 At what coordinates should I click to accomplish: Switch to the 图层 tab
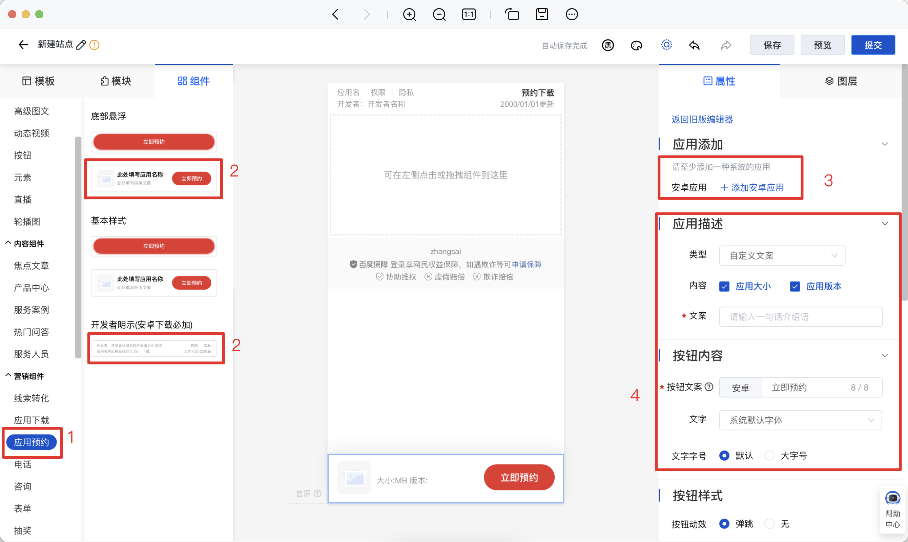pos(841,81)
